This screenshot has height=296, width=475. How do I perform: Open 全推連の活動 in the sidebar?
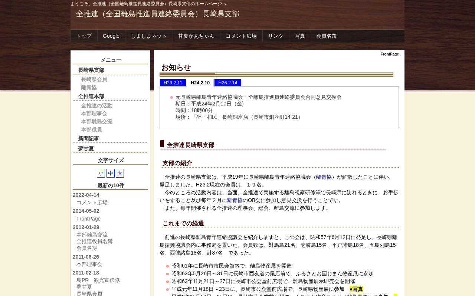97,105
